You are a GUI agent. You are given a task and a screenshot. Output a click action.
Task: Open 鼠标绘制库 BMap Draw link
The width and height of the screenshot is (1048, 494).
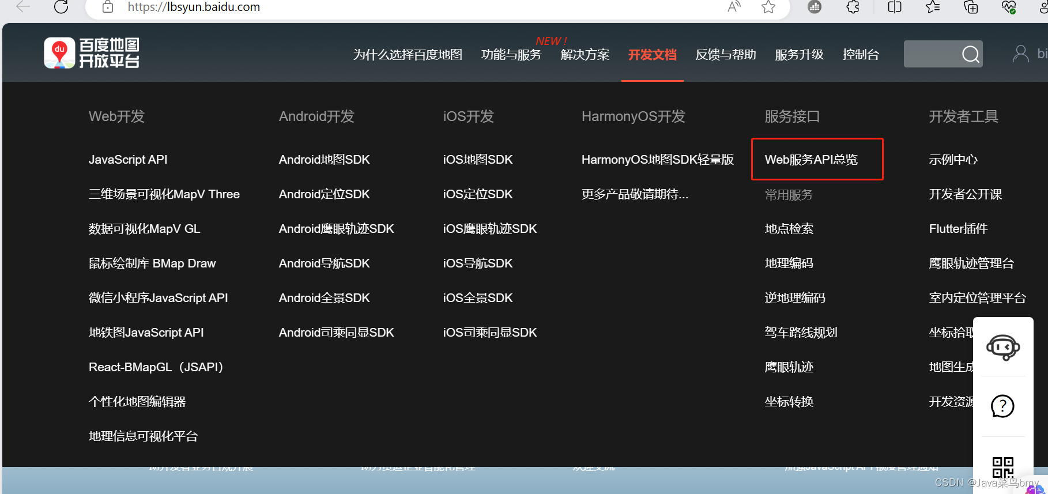pyautogui.click(x=152, y=263)
